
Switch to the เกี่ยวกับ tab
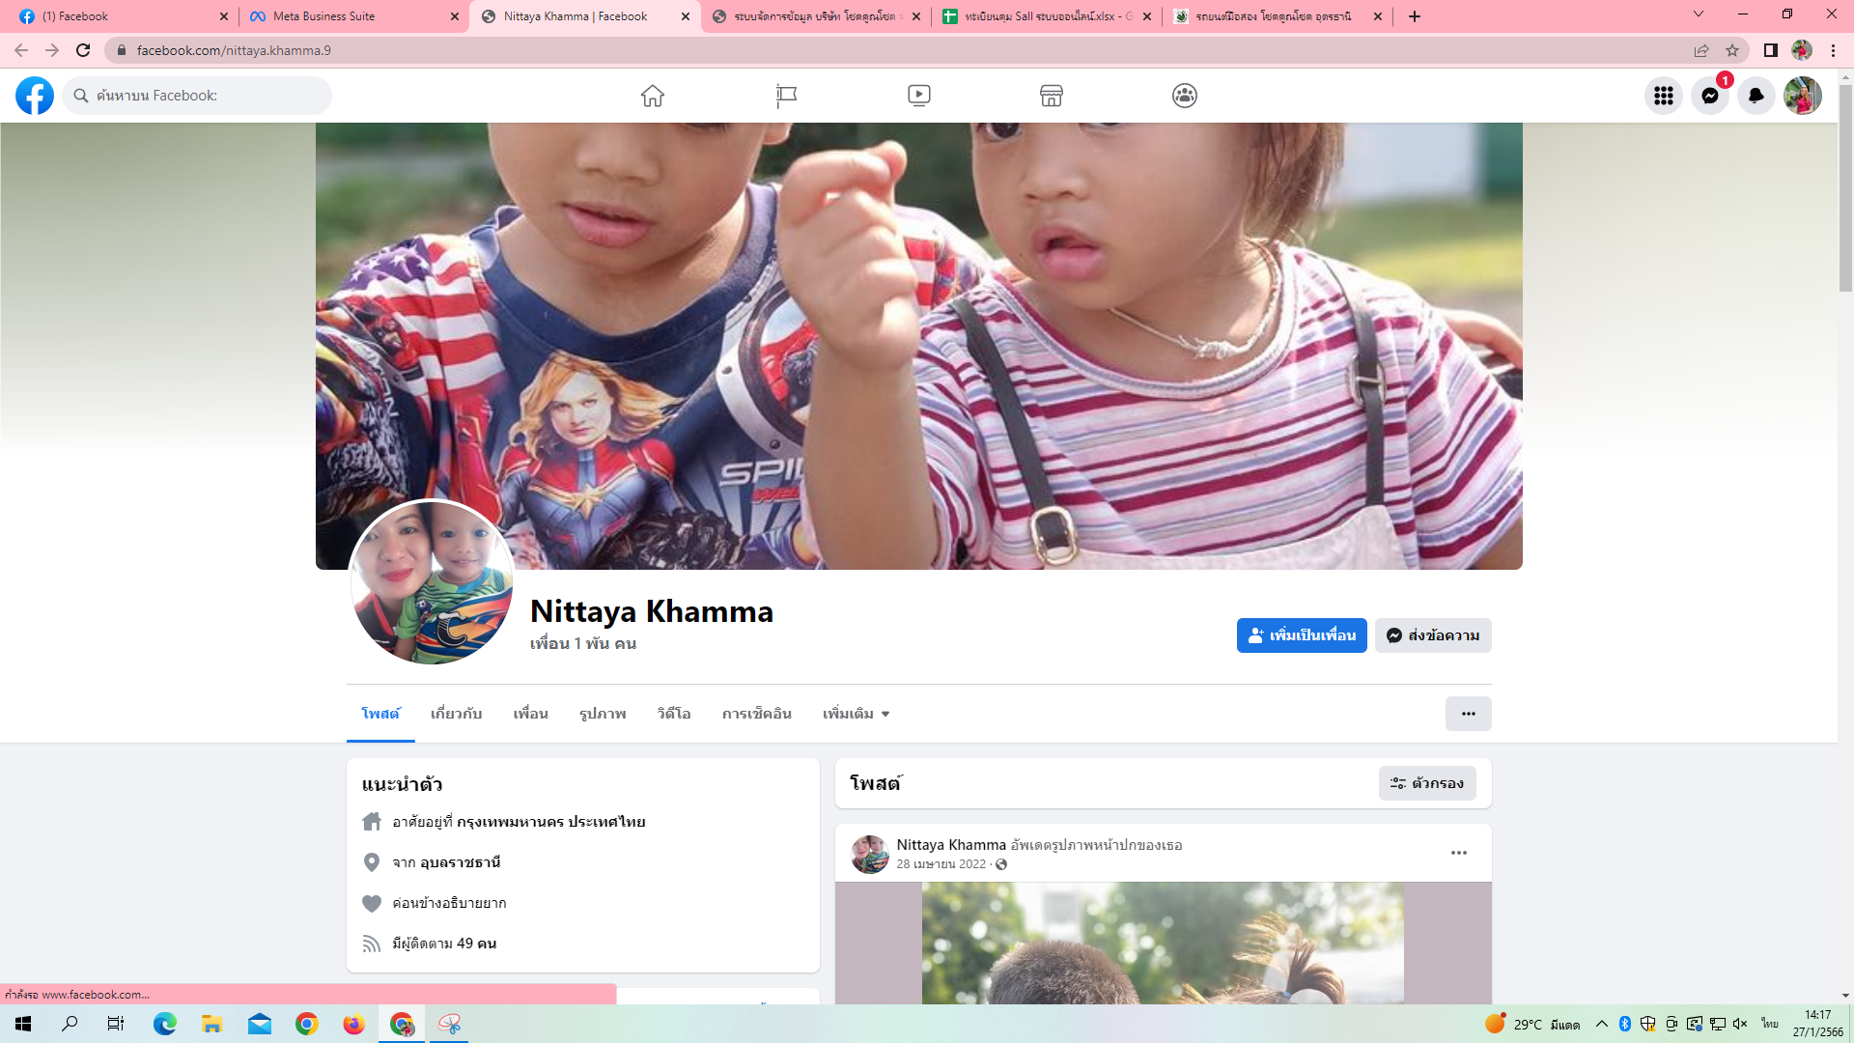click(x=456, y=714)
